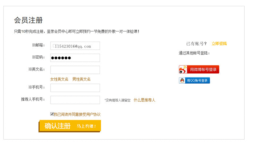
Task: Click the 会员注册 page heading
Action: click(x=28, y=20)
